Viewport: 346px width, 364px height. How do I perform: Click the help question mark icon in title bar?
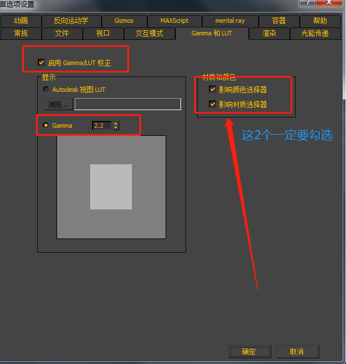click(307, 3)
